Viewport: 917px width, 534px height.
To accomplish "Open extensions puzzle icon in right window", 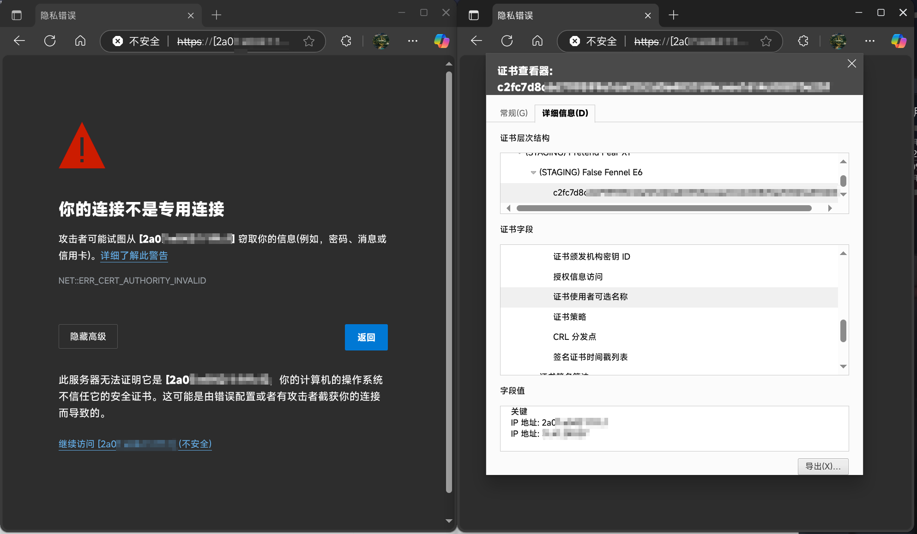I will coord(803,41).
